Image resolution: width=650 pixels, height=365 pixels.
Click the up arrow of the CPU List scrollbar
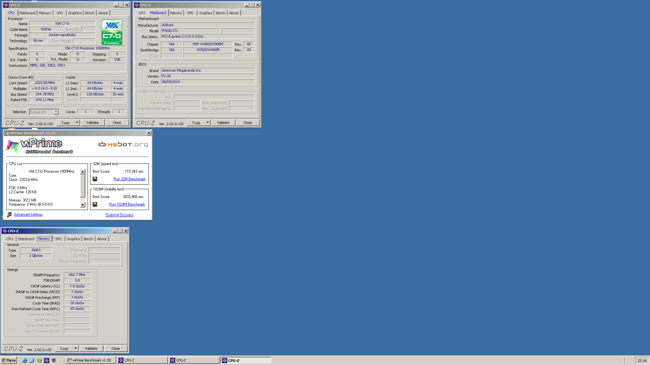(x=83, y=172)
